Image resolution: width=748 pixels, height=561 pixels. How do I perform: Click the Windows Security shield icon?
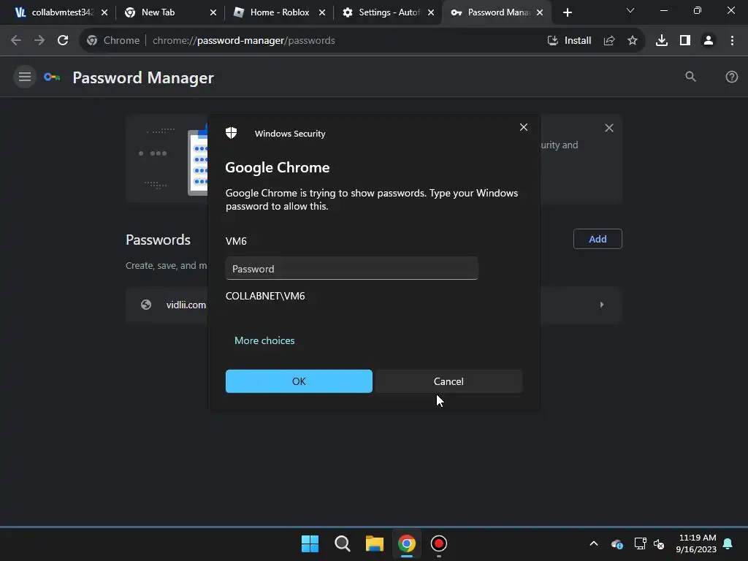click(232, 133)
